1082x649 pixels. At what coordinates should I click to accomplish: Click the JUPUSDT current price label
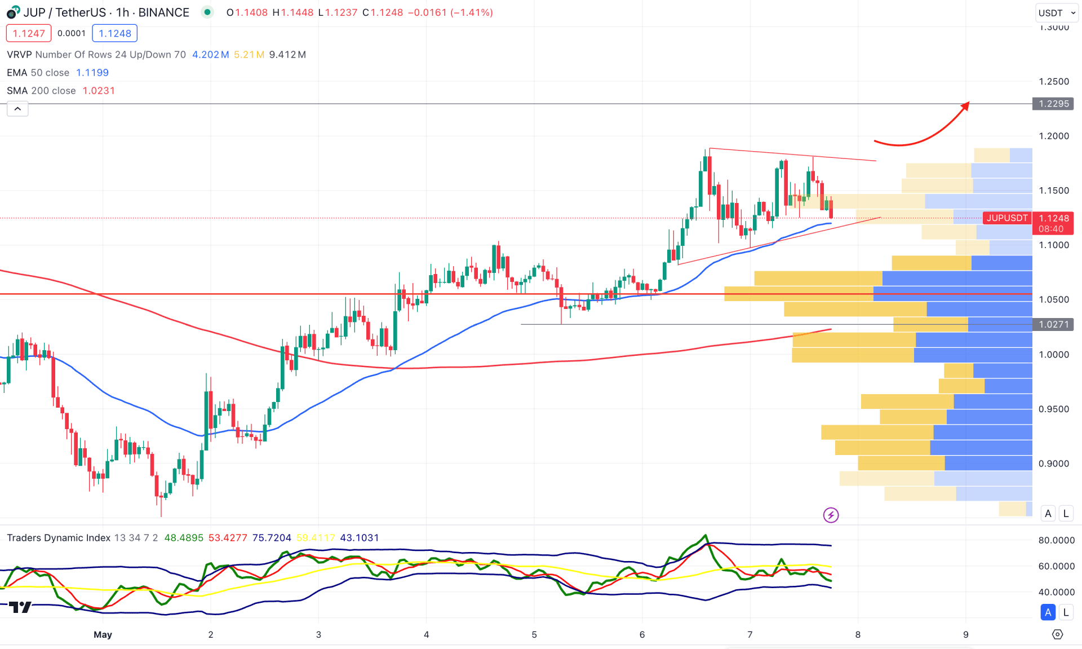click(1007, 218)
